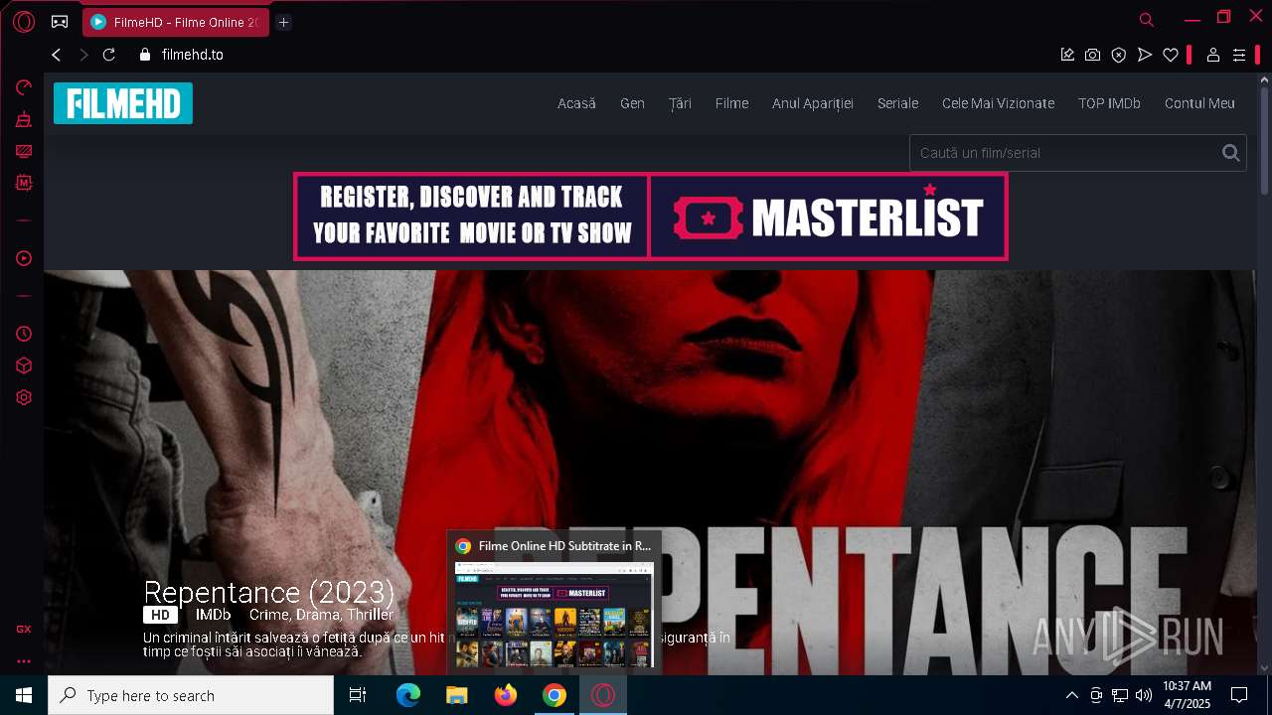Open the Acasă menu item
This screenshot has height=715, width=1272.
click(576, 103)
